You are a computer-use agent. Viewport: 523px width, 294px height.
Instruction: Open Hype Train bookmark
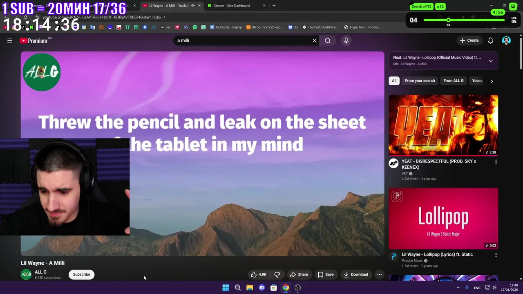(362, 27)
